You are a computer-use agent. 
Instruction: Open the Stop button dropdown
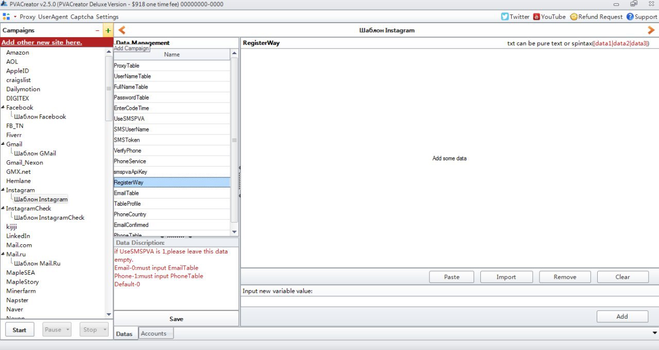pos(105,329)
